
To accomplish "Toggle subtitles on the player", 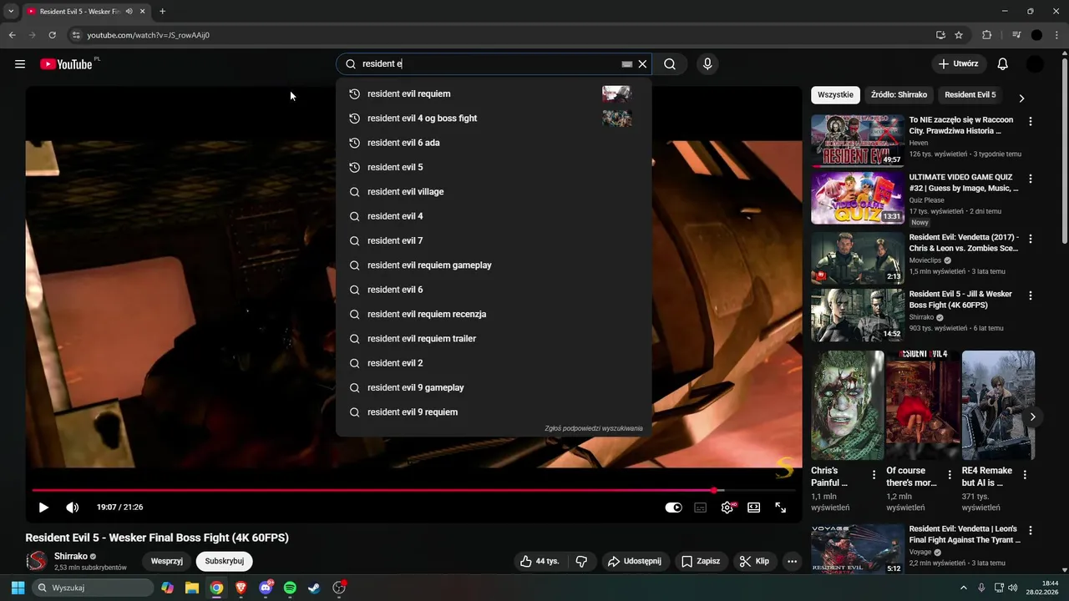I will (701, 508).
